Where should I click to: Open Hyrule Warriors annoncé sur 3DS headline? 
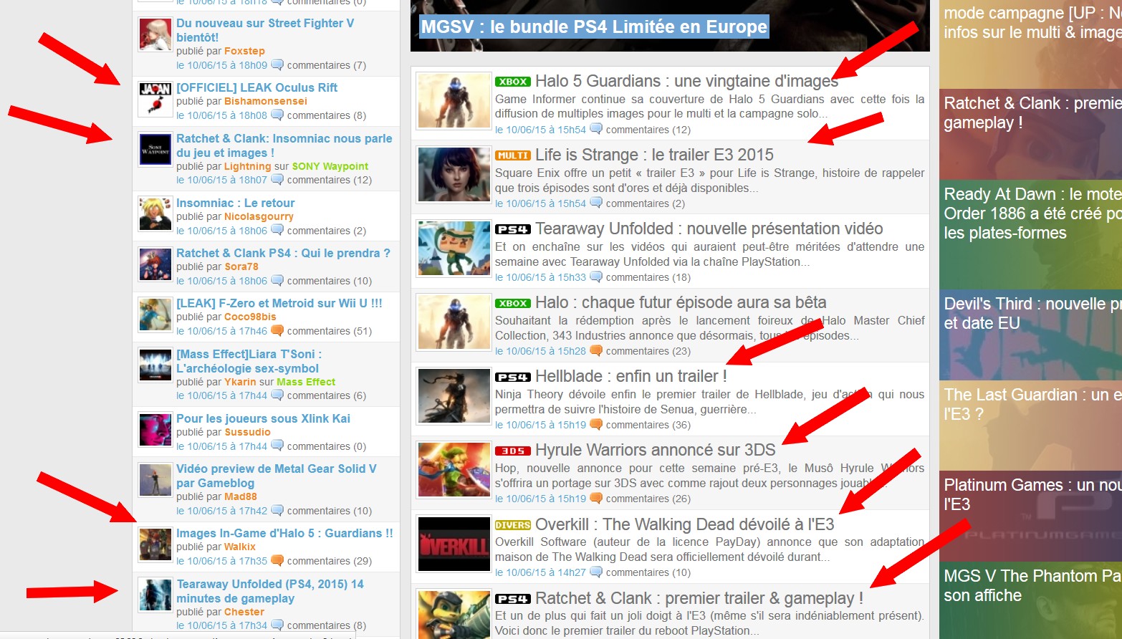pos(655,450)
